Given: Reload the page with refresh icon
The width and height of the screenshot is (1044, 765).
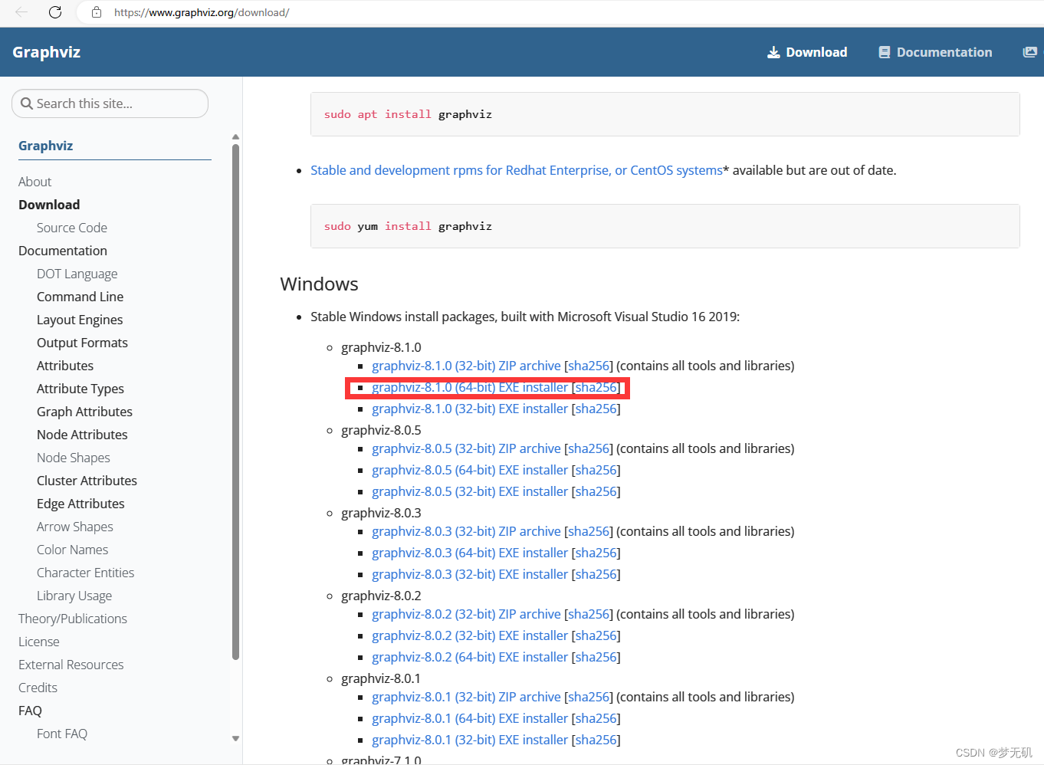Looking at the screenshot, I should 55,12.
